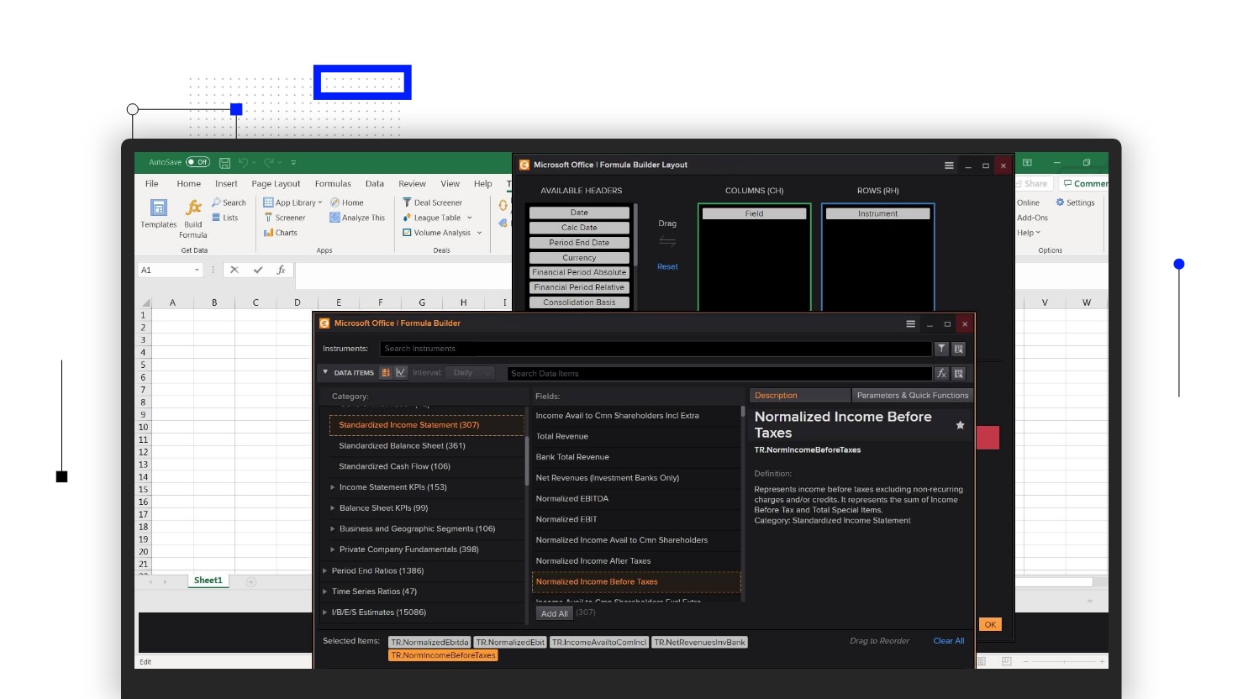The image size is (1243, 699).
Task: Click the Search Data Items input field
Action: 719,373
